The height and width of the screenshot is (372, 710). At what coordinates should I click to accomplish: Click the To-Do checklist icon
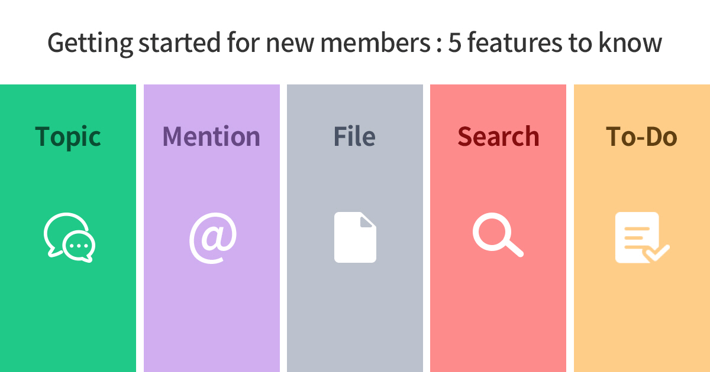tap(642, 237)
